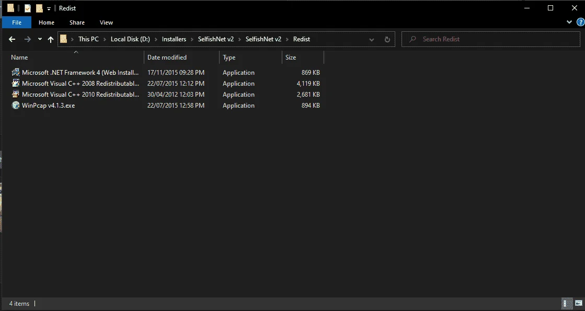This screenshot has height=311, width=585.
Task: Click the 2,681 KB size cell
Action: coord(308,95)
